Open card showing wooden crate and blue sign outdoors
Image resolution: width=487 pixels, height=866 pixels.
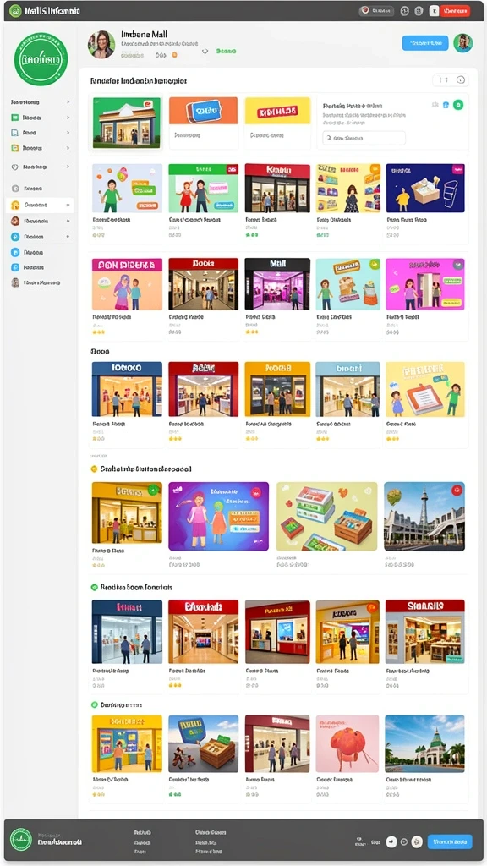[x=203, y=744]
